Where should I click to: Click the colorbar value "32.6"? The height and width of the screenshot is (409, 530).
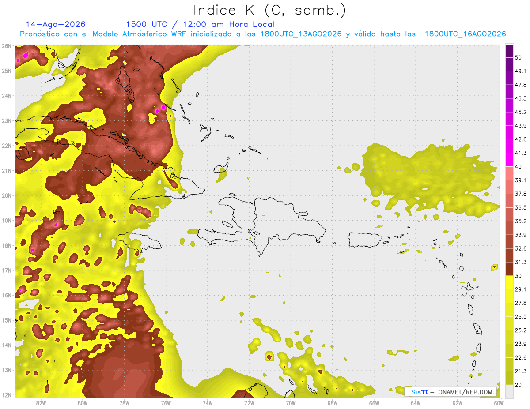coord(521,248)
